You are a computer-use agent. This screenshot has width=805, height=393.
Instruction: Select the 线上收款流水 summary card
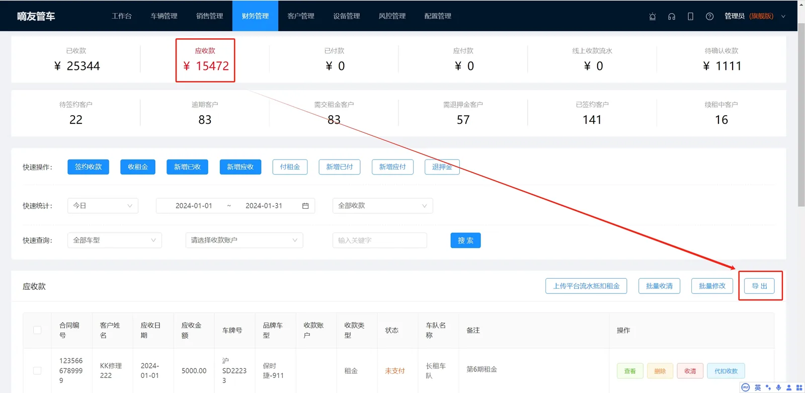click(x=592, y=60)
